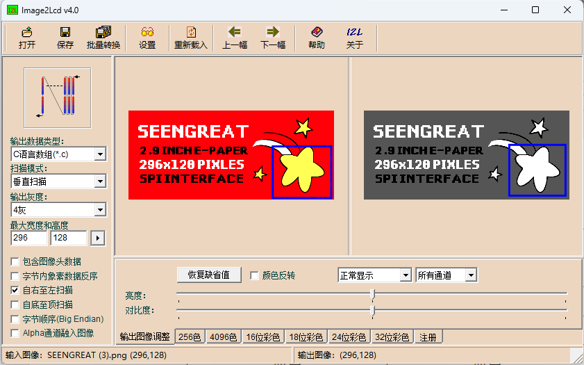The height and width of the screenshot is (365, 584).
Task: Enable 包含图像头数据 checkbox
Action: pyautogui.click(x=15, y=262)
